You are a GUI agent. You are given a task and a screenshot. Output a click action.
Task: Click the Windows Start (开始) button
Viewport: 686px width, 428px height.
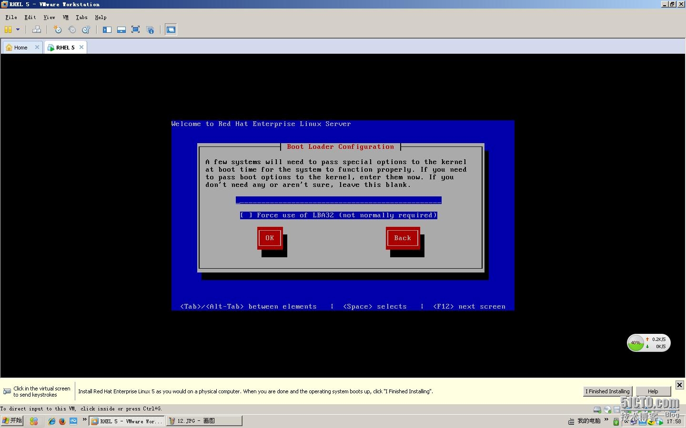[12, 421]
